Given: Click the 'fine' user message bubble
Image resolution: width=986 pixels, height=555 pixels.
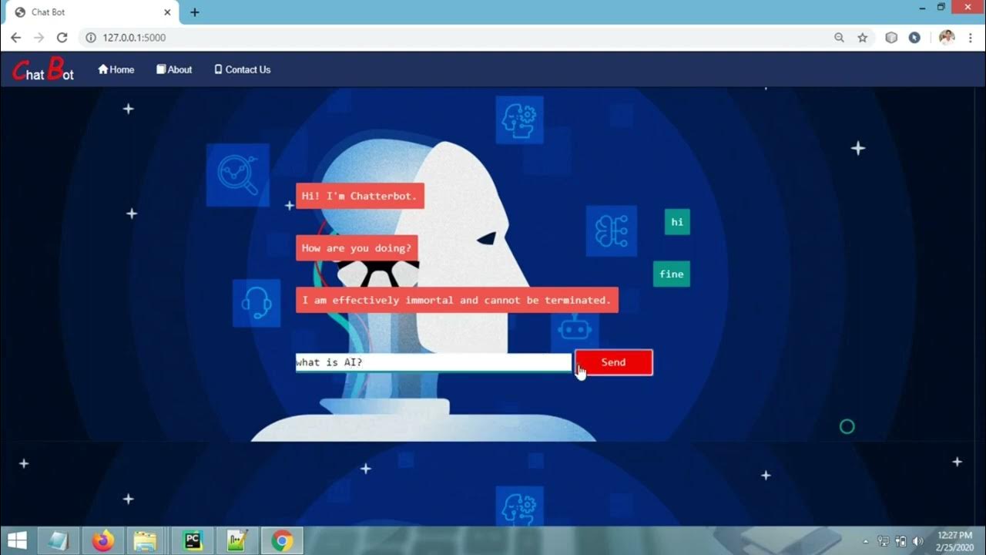Looking at the screenshot, I should click(x=672, y=274).
